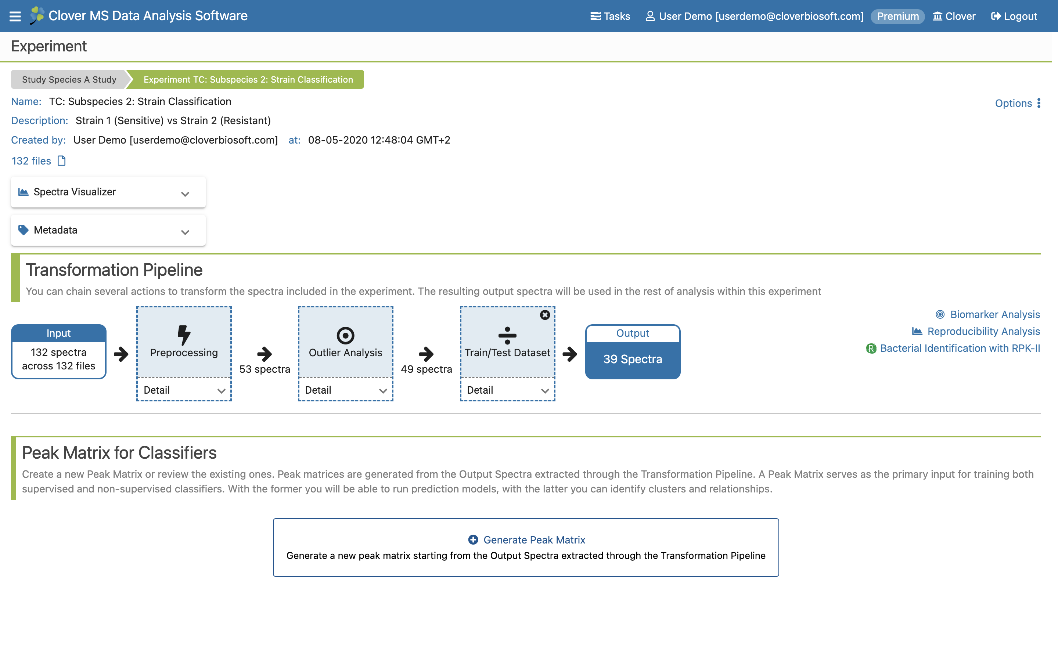
Task: Click the 39 Spectra output box
Action: pos(633,360)
